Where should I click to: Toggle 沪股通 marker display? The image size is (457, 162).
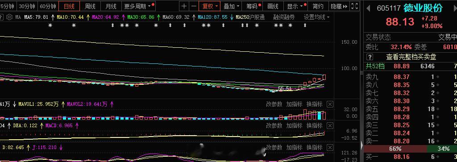point(257,17)
